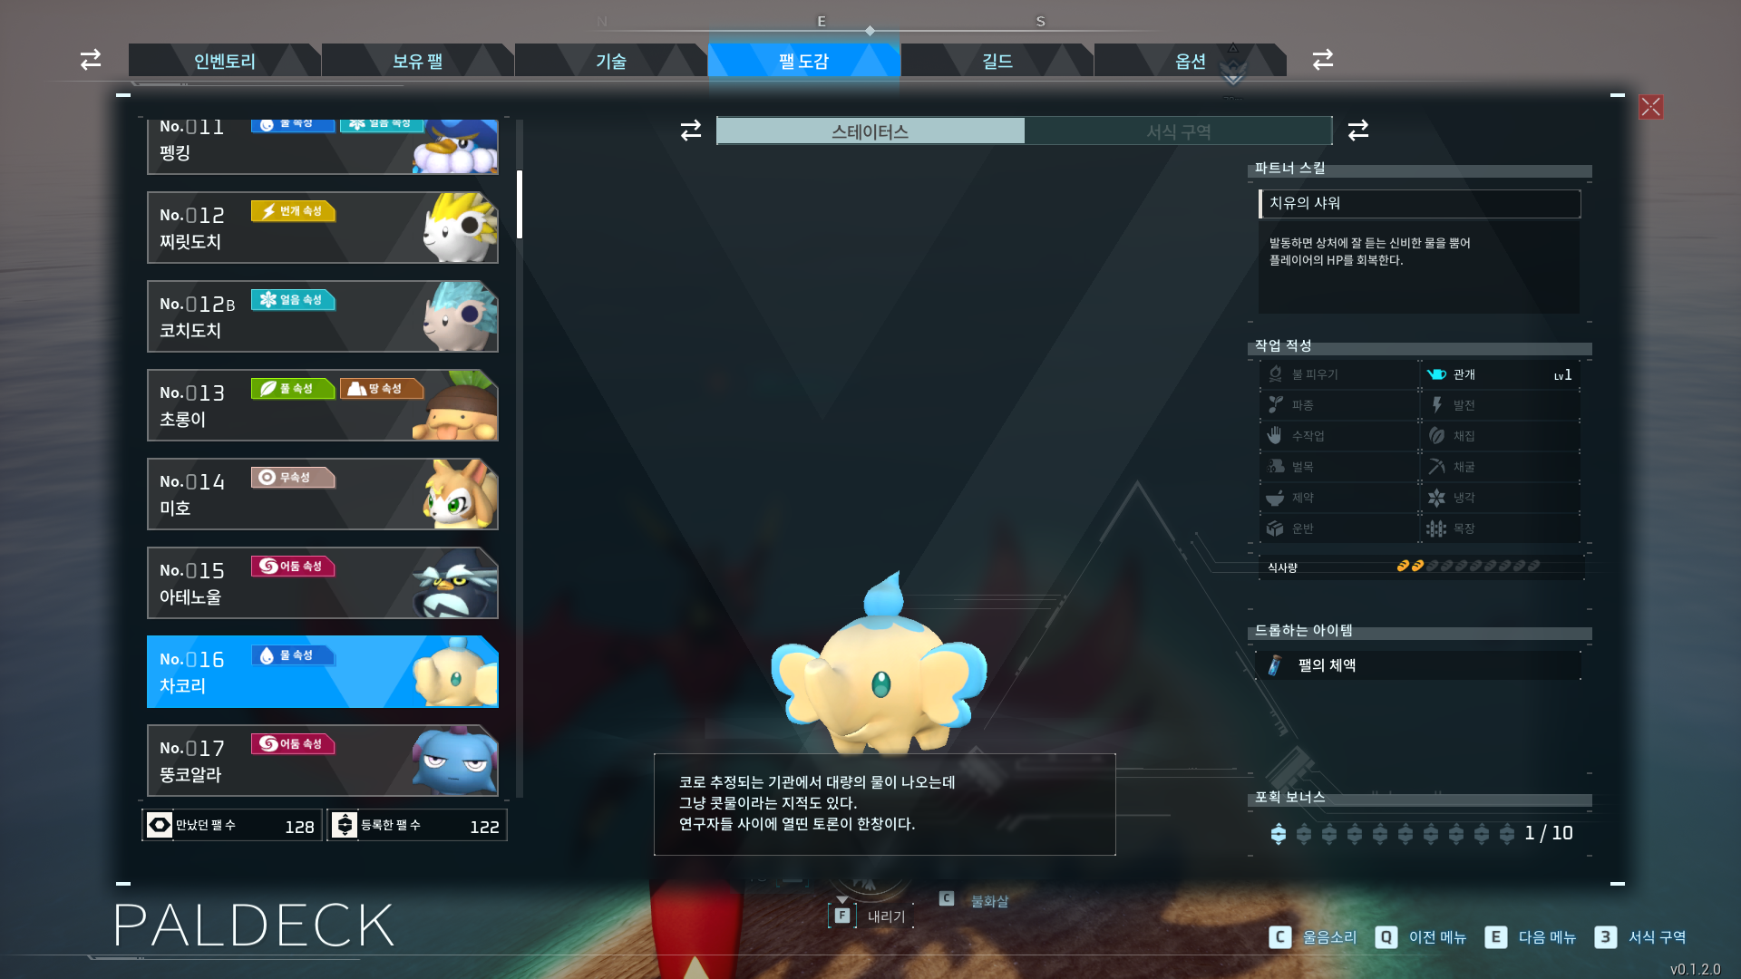Viewport: 1741px width, 979px height.
Task: Click the 냉각 cooling work icon
Action: click(x=1436, y=497)
